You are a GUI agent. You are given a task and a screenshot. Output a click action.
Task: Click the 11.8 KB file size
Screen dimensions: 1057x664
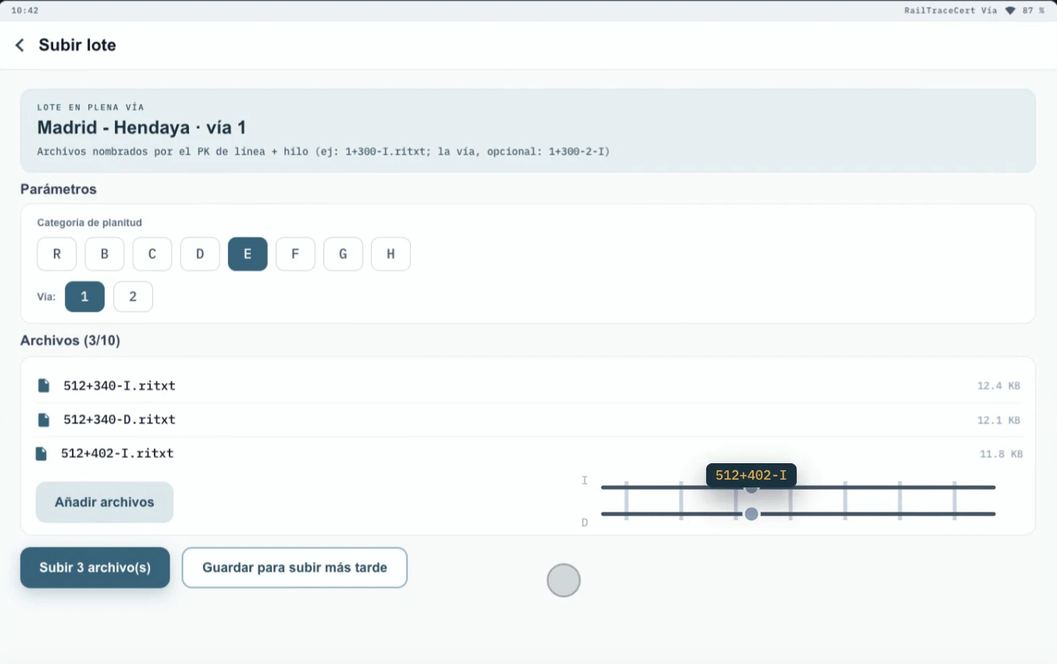click(1002, 454)
